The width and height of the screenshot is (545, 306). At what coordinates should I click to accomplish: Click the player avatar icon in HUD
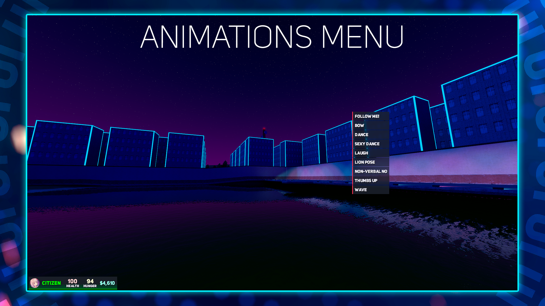click(35, 283)
